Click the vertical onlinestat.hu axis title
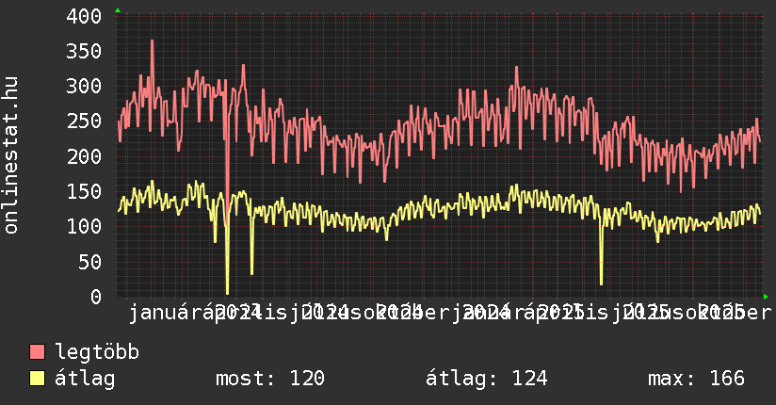 coord(11,155)
